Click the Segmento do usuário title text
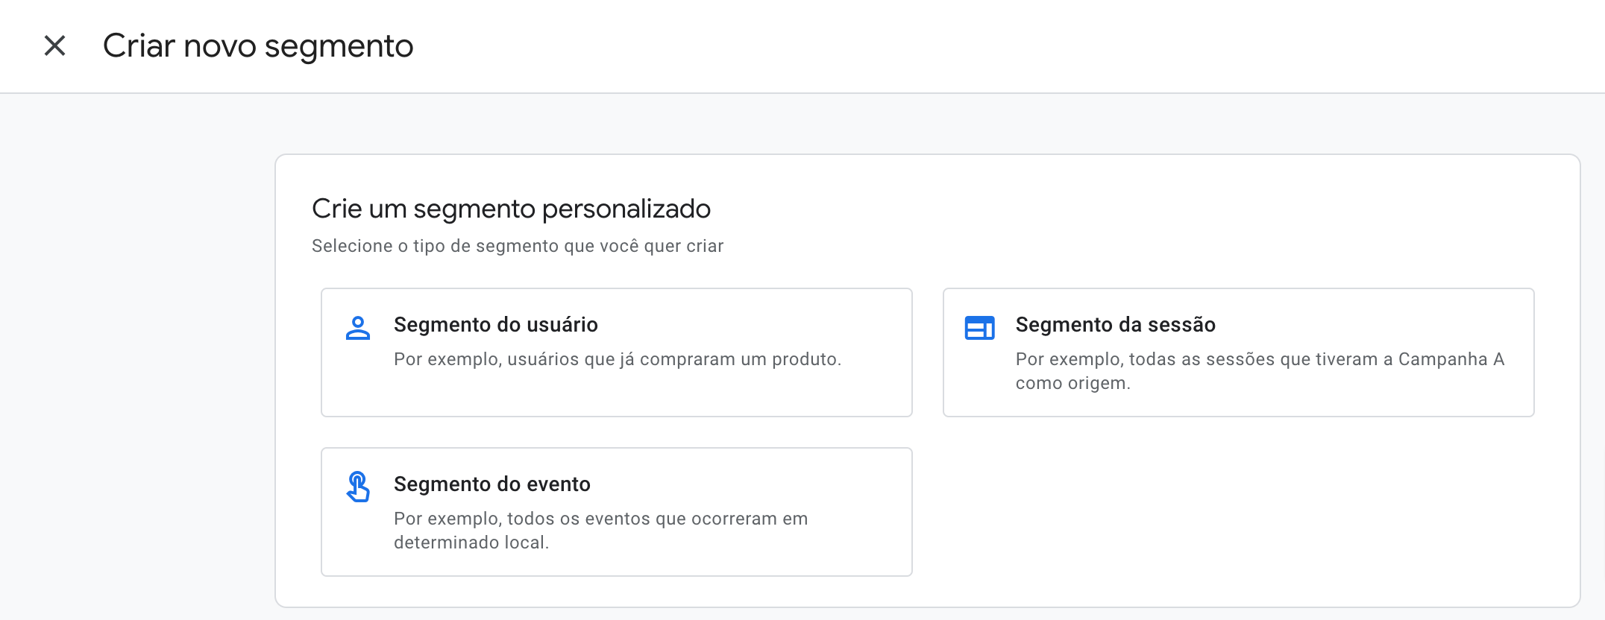Screen dimensions: 1605x620 click(x=495, y=325)
